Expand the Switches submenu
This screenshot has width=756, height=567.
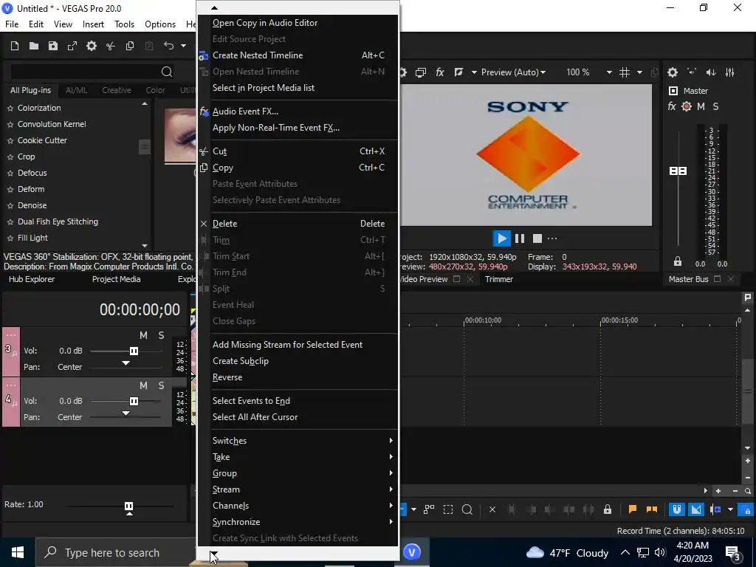[298, 441]
